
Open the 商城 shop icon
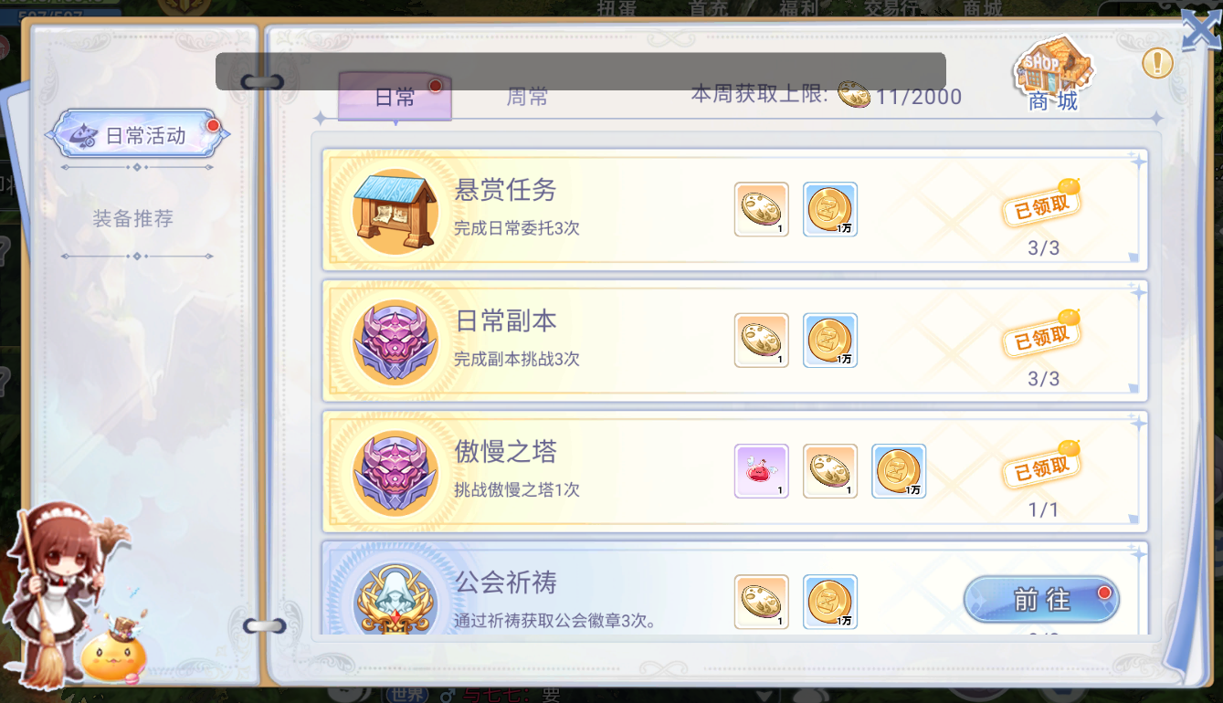tap(1053, 74)
